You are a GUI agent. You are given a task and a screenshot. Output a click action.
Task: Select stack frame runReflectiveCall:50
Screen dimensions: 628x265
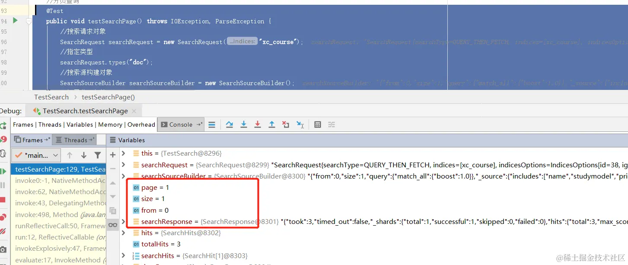pyautogui.click(x=58, y=226)
